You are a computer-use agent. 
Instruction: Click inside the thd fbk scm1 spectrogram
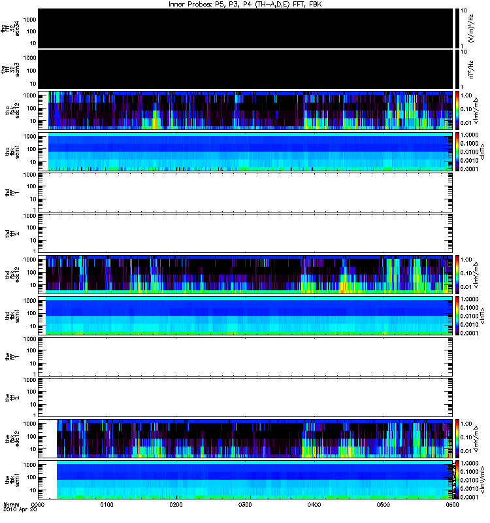(246, 316)
